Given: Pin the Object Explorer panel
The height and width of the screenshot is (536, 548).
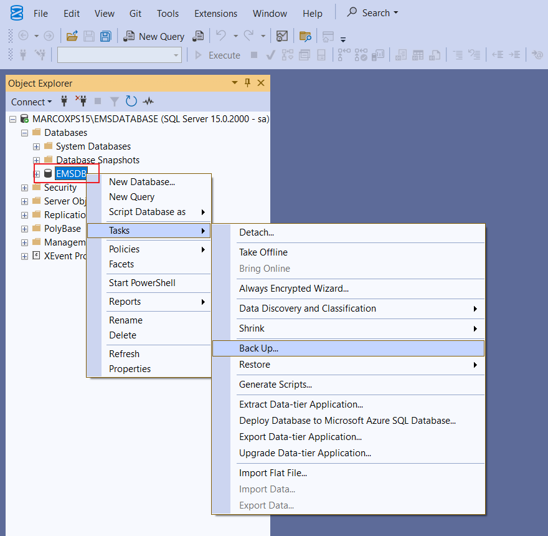Looking at the screenshot, I should pos(247,83).
